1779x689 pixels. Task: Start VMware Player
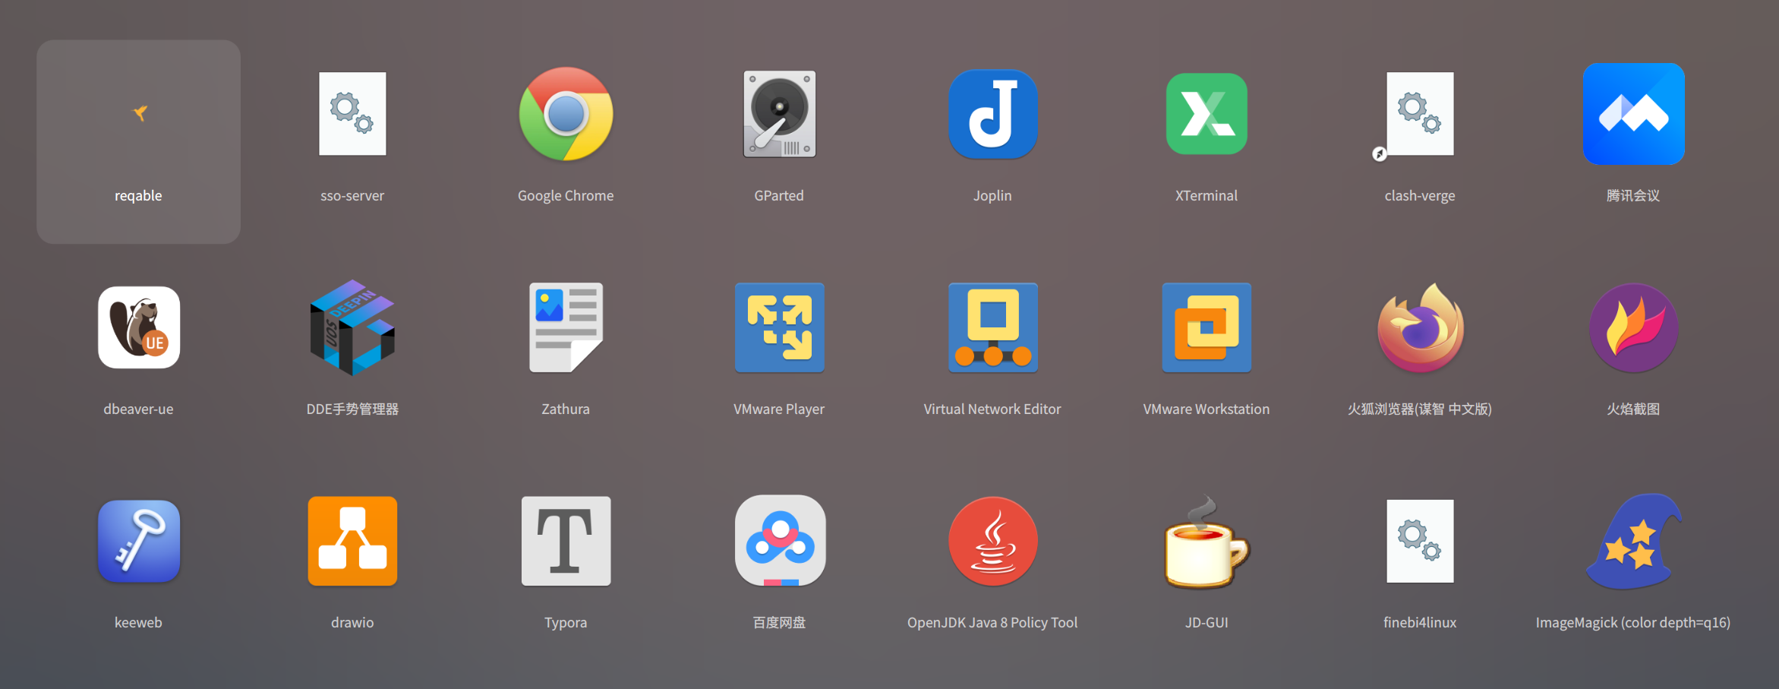click(779, 328)
